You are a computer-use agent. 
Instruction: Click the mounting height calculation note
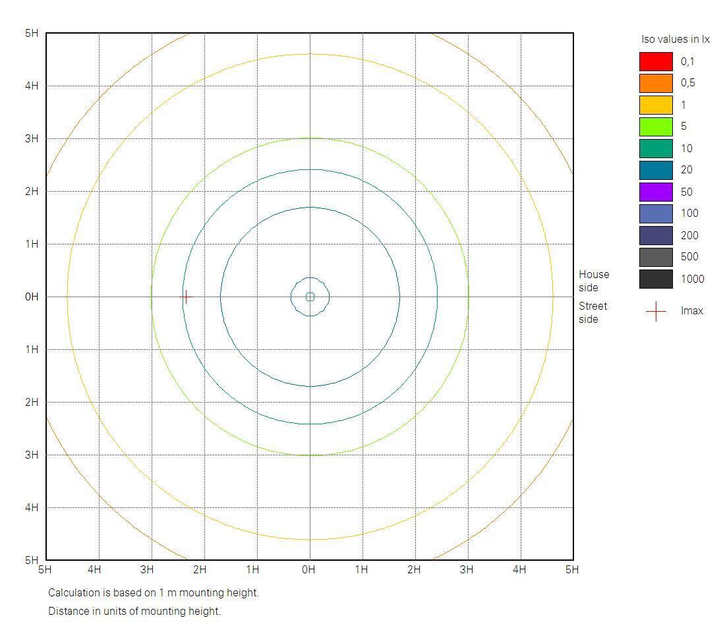coord(154,592)
